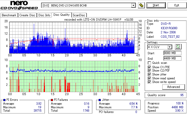This screenshot has height=114, width=187.
Task: Click the End position field 4489 MB
Action: click(173, 58)
